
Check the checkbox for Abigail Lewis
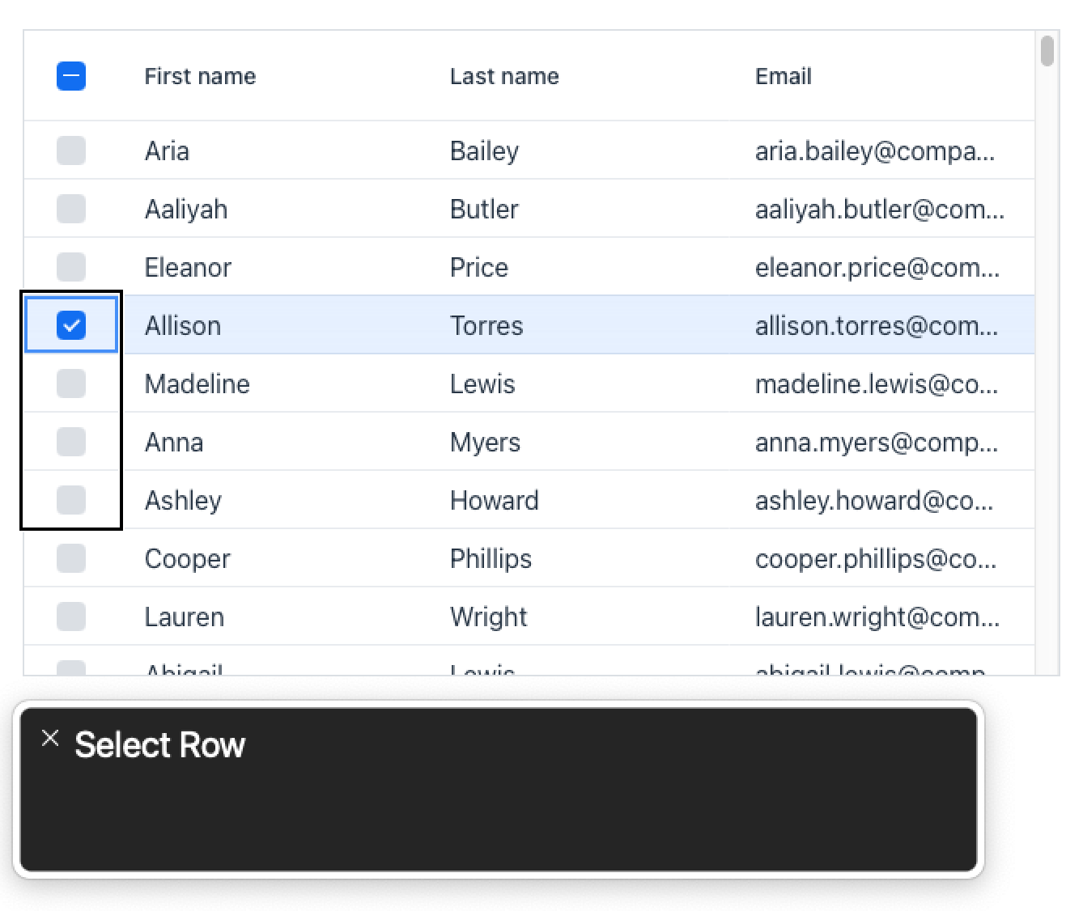[70, 670]
